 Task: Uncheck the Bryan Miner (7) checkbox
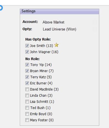[x=27, y=71]
